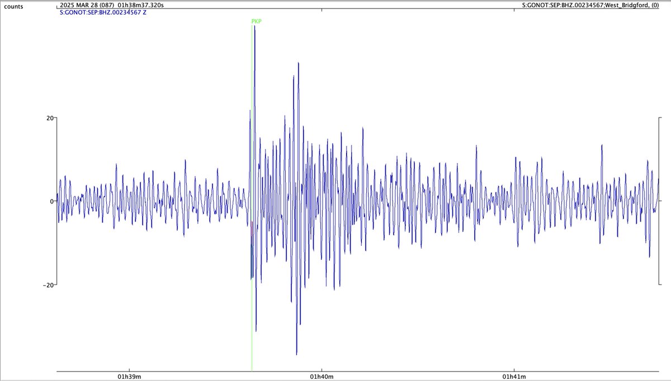This screenshot has width=671, height=381.
Task: Click the red pick marker on the waveform
Action: tap(252, 229)
